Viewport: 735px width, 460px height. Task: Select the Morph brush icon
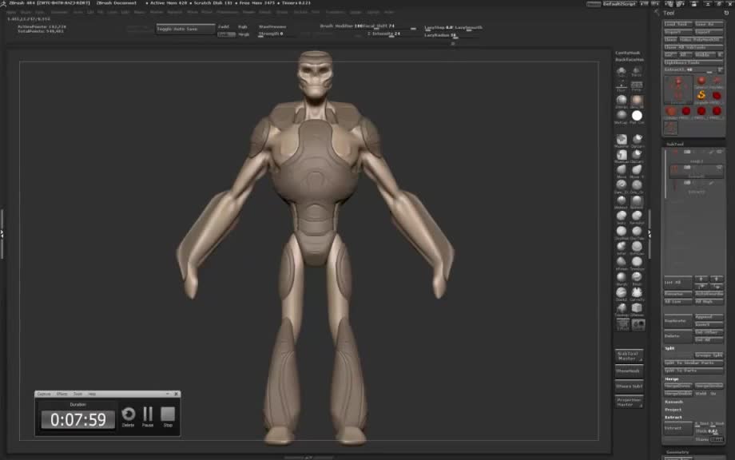621,277
